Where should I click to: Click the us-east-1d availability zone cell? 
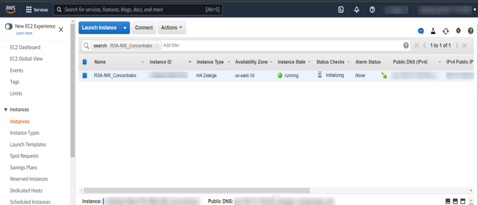click(x=245, y=75)
